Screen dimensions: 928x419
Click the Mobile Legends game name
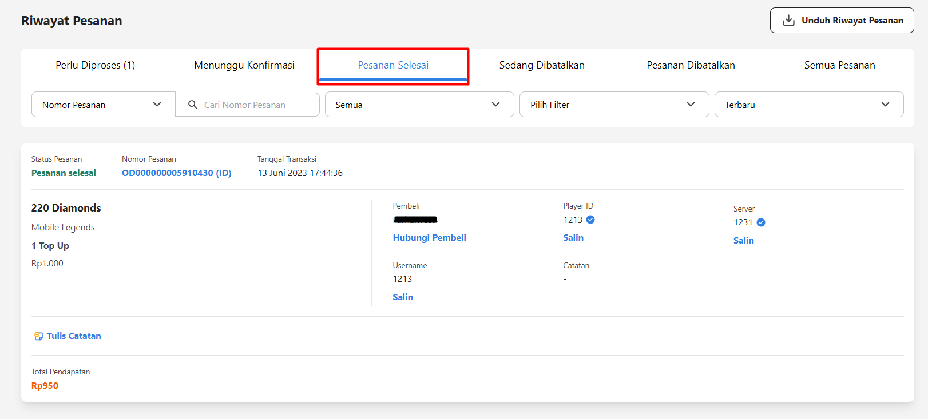click(63, 228)
